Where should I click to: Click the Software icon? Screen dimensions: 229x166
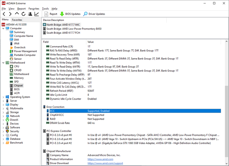pyautogui.click(x=7, y=128)
